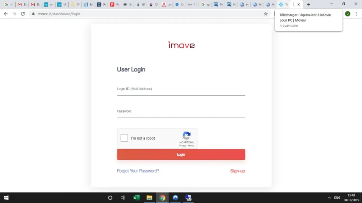Open File Explorer from the taskbar

pos(149,198)
